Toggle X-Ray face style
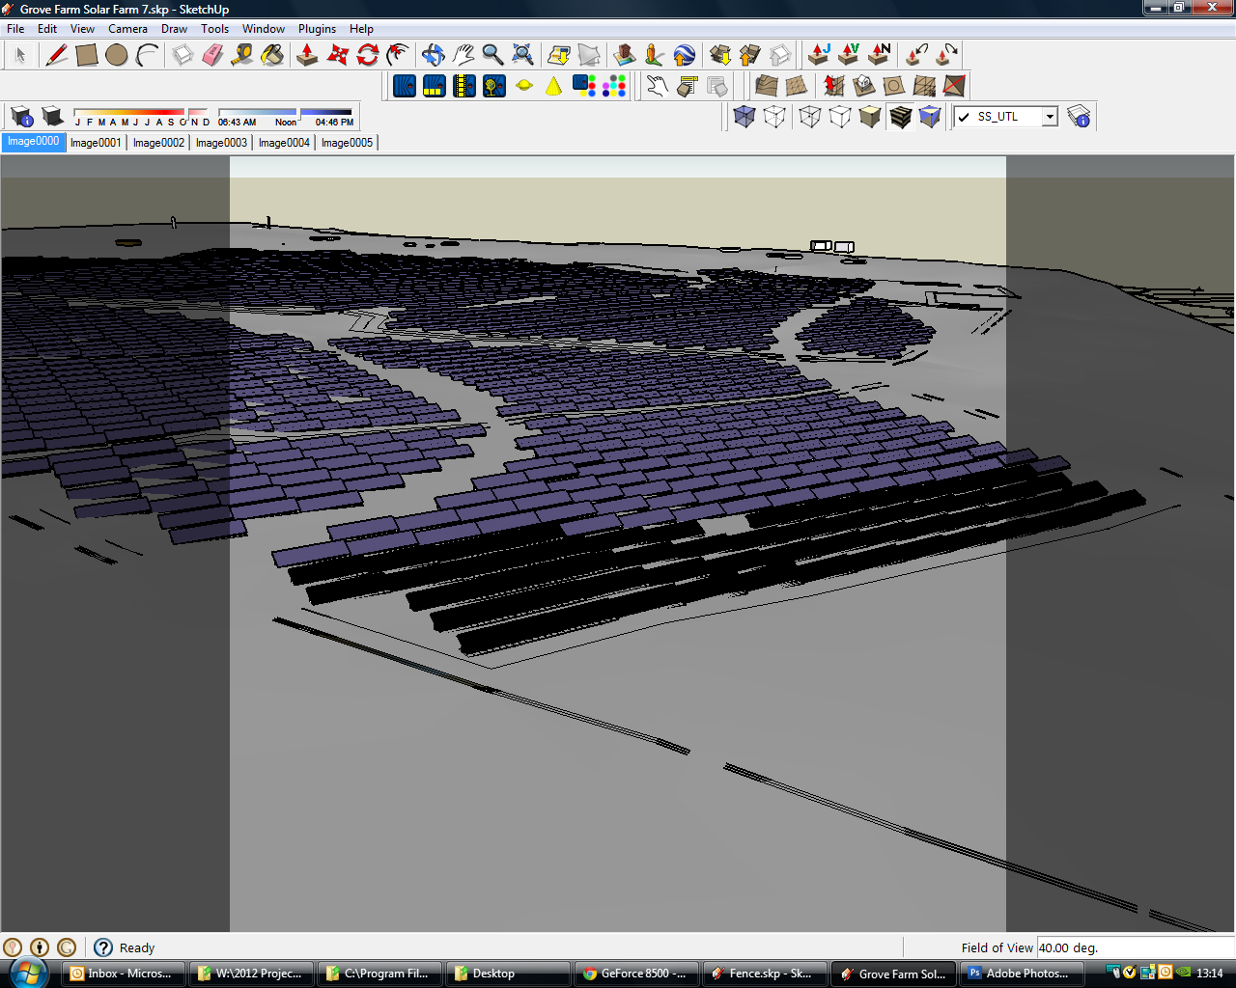Viewport: 1236px width, 988px height. [744, 117]
